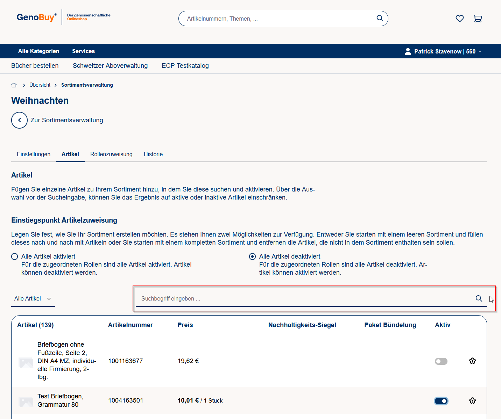Image resolution: width=501 pixels, height=419 pixels.
Task: Open settings gear for Briefbogen ohne Fußzeile
Action: click(x=472, y=361)
